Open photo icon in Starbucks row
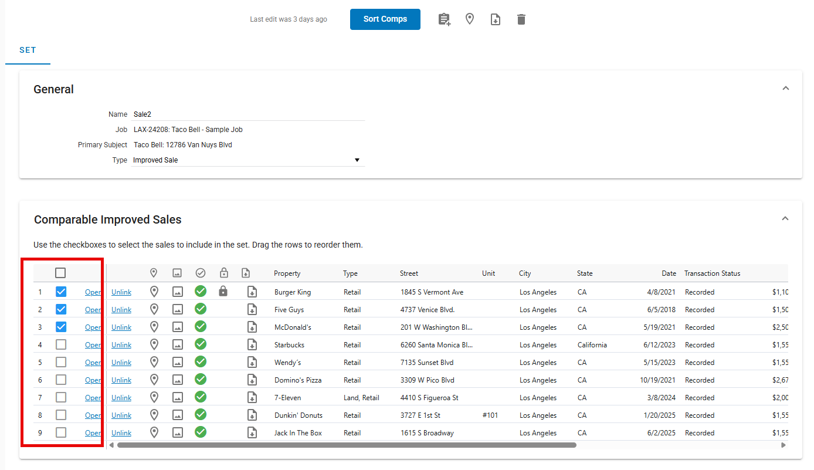 click(178, 344)
